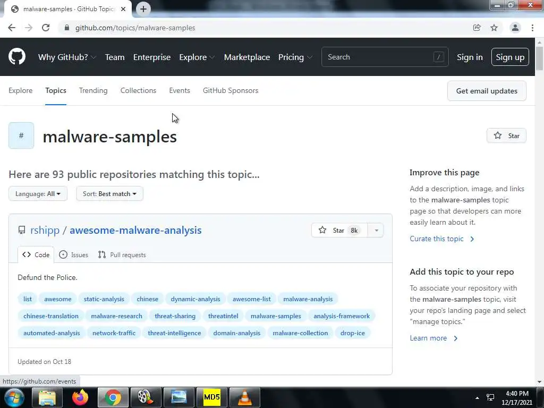Click the static-analysis topic tag
The width and height of the screenshot is (544, 408).
pos(104,299)
